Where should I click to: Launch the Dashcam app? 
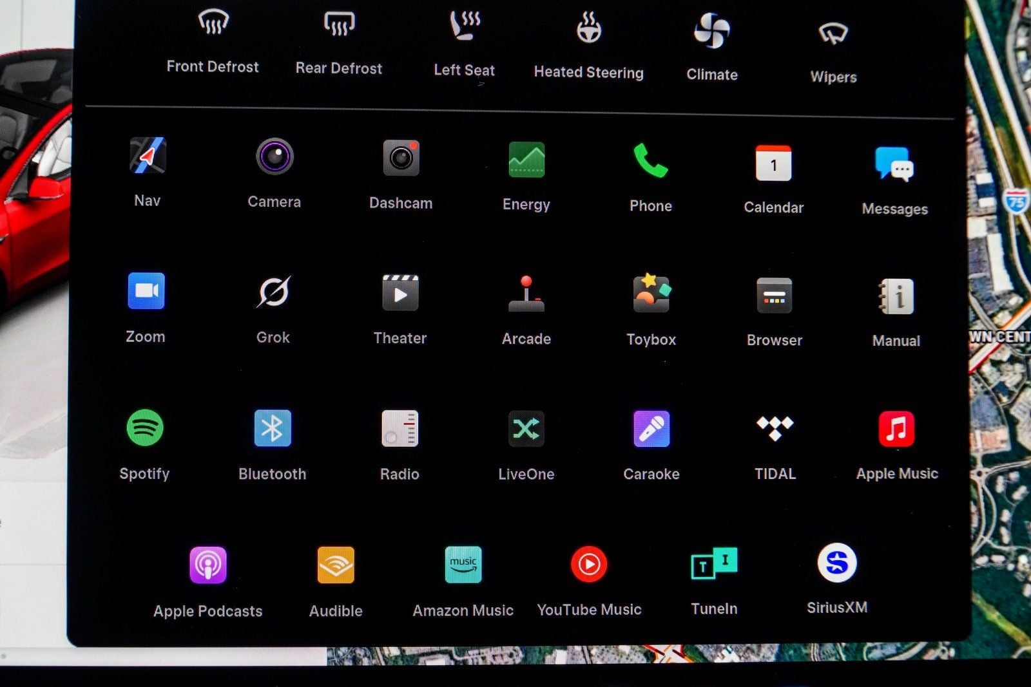pyautogui.click(x=401, y=158)
